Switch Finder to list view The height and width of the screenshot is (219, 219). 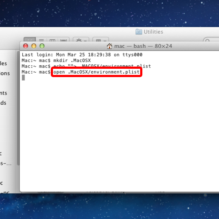(x=41, y=40)
